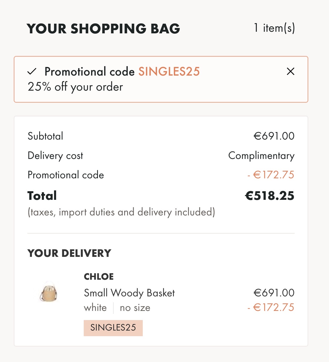Screen dimensions: 329x362
Task: Click the CHLOE brand name
Action: (99, 276)
